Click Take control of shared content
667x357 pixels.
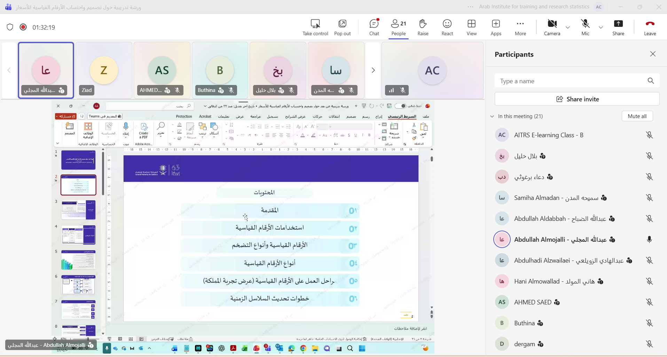tap(315, 27)
